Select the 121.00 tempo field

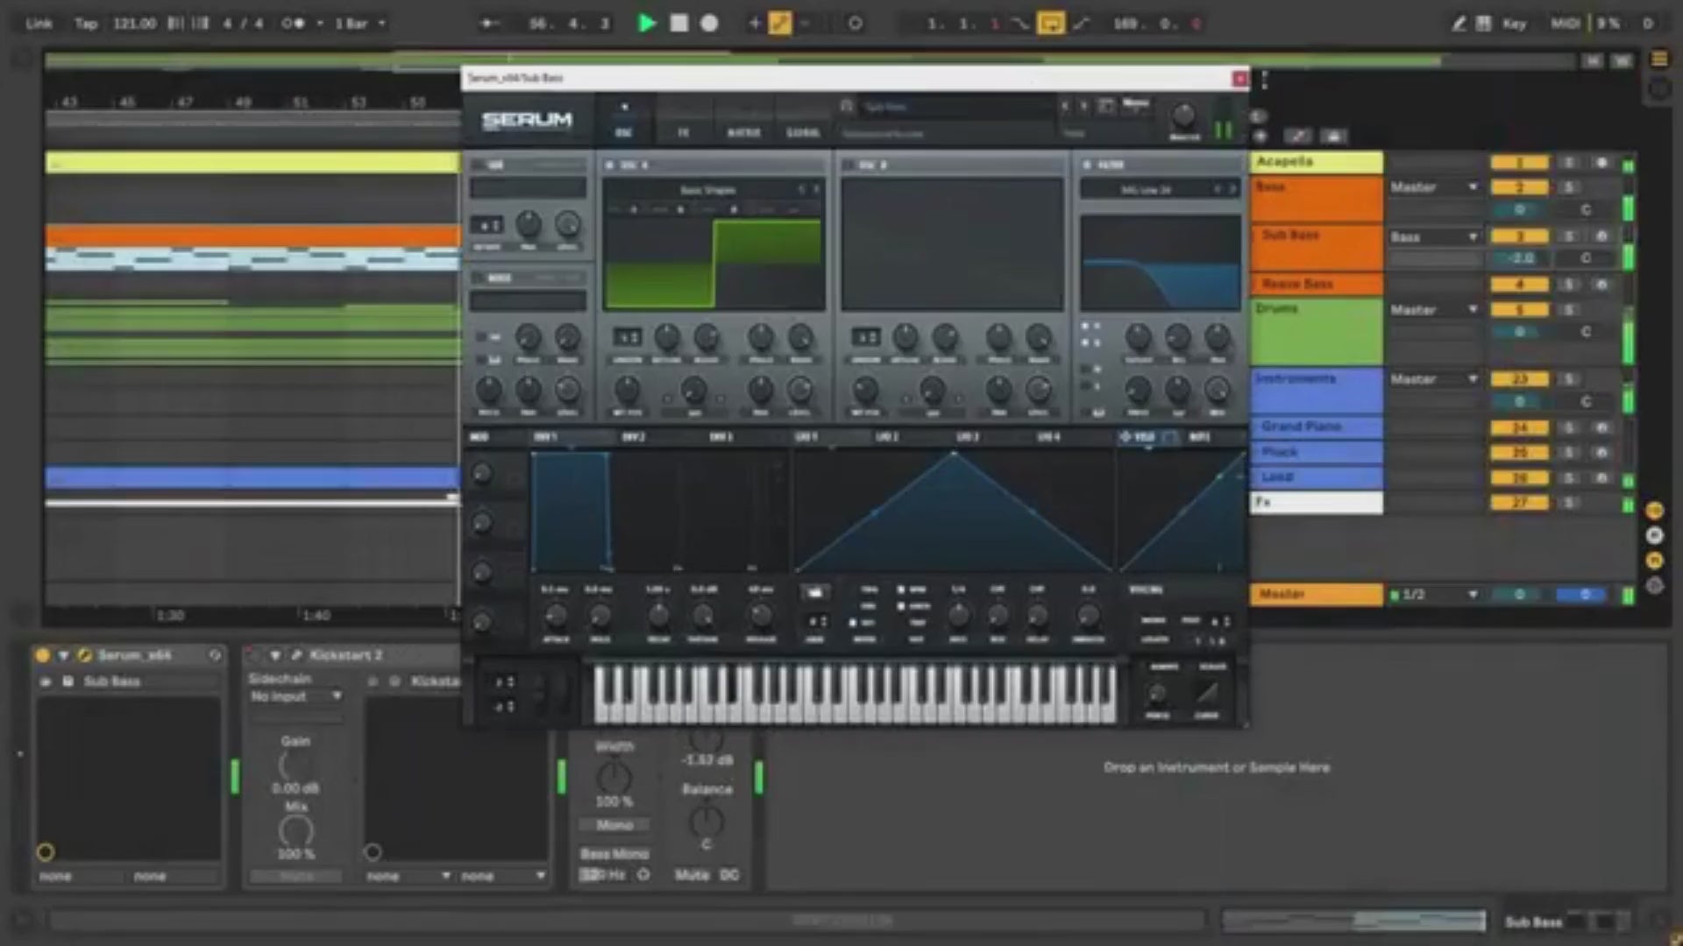[x=134, y=24]
